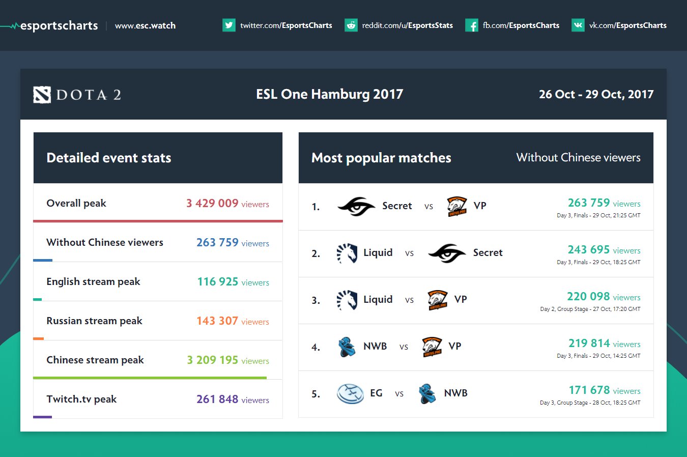Click the 220 098 viewers match value

604,296
